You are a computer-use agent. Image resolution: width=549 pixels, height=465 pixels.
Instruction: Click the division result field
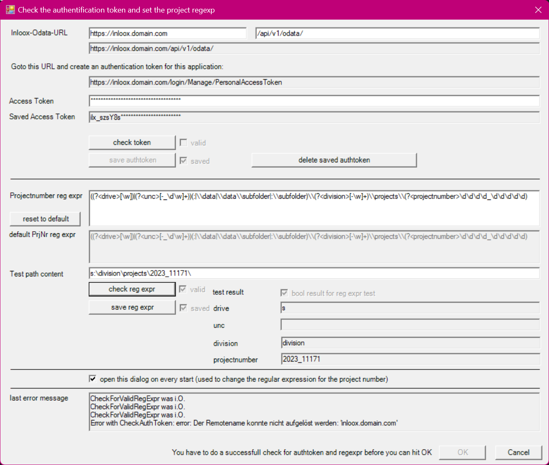click(x=410, y=343)
